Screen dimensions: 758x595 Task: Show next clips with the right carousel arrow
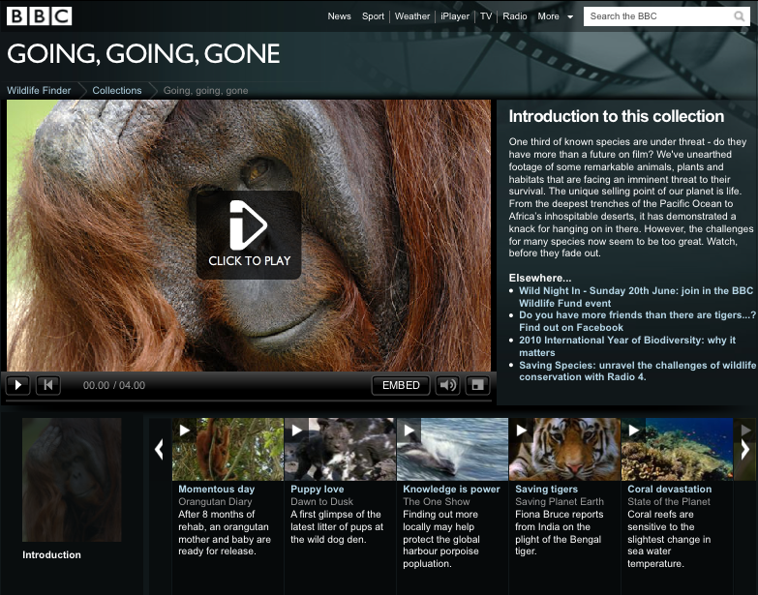point(745,449)
